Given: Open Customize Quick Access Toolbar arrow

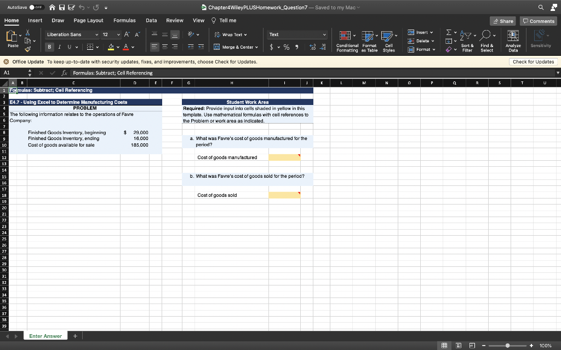Looking at the screenshot, I should point(106,8).
